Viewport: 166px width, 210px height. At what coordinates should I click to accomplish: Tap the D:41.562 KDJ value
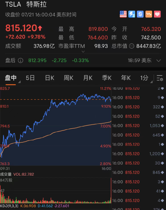(x=45, y=206)
